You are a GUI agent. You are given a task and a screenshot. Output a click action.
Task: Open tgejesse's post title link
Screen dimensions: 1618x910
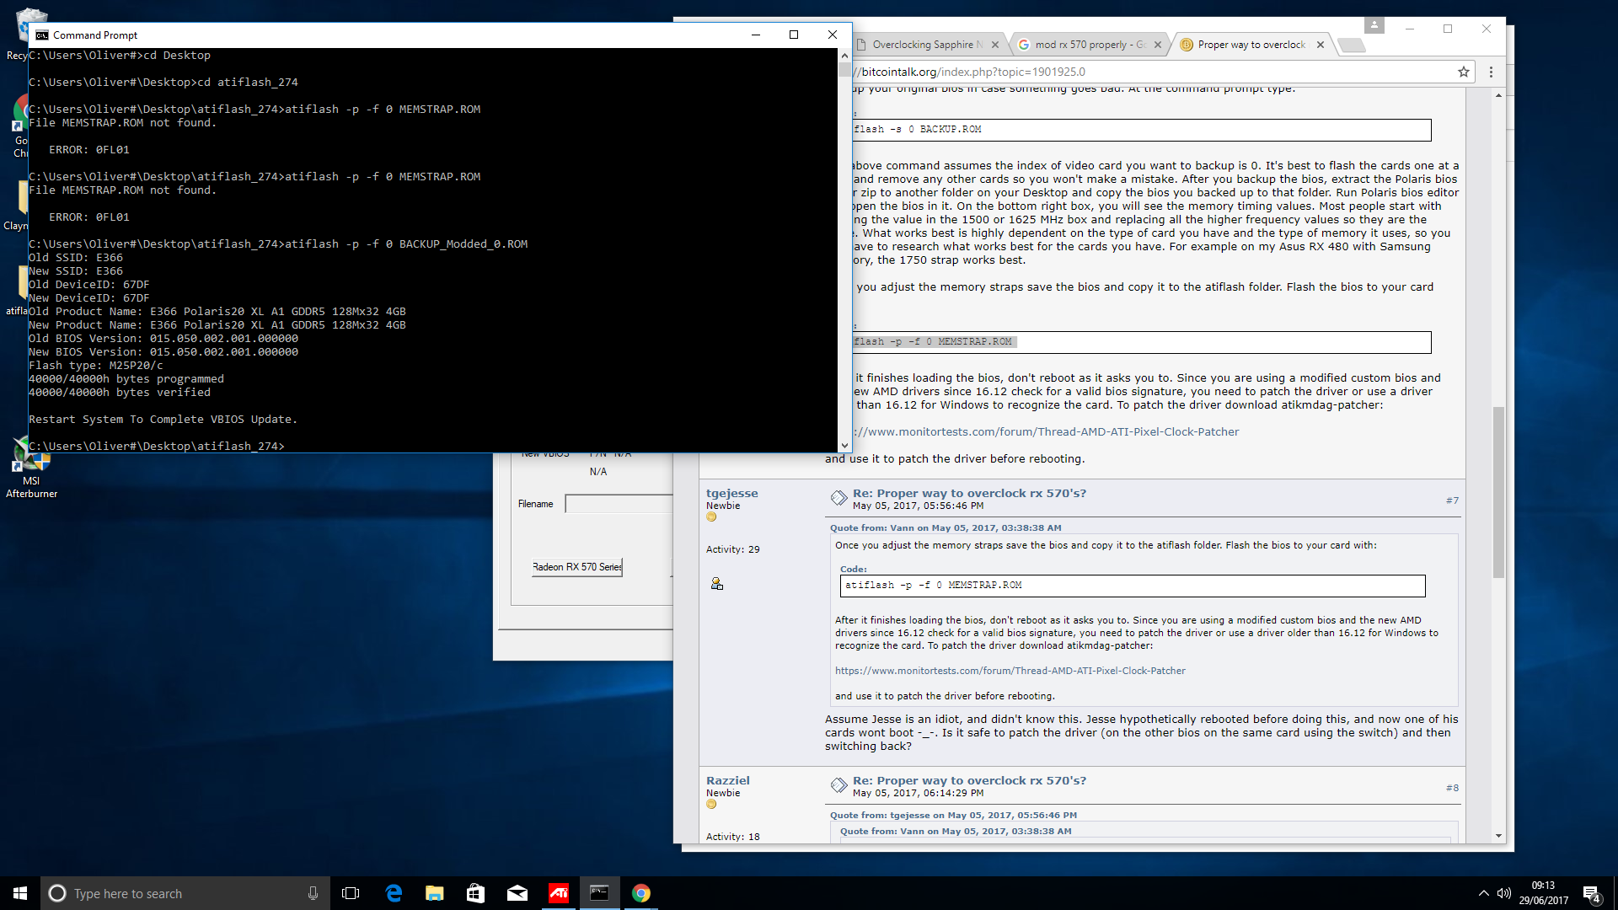coord(969,493)
